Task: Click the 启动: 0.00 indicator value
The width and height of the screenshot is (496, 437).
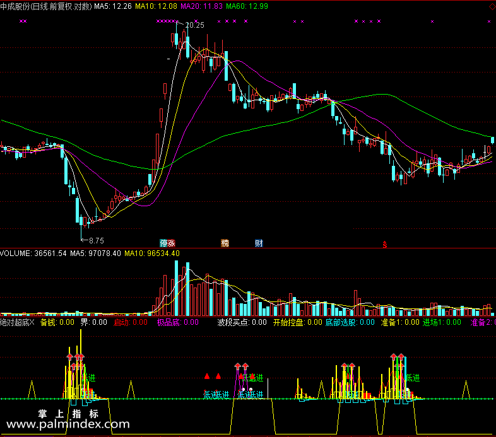Action: [131, 322]
